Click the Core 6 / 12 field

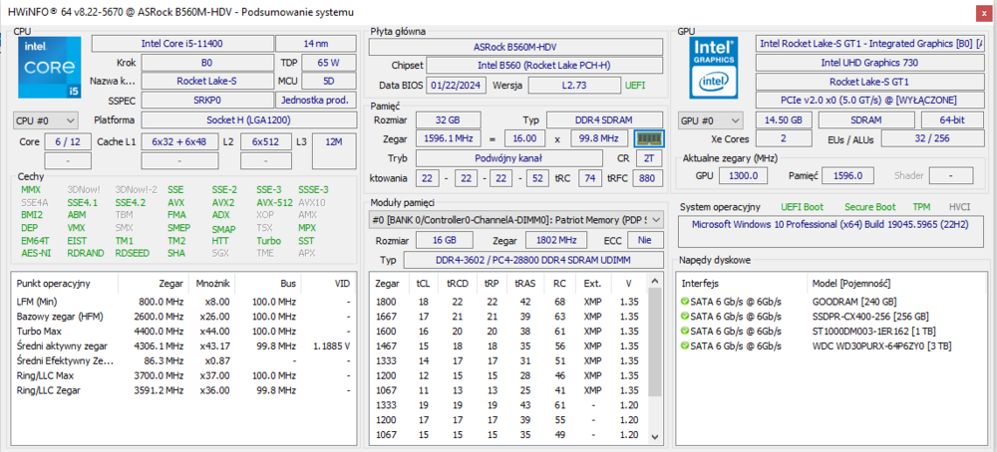pos(68,141)
